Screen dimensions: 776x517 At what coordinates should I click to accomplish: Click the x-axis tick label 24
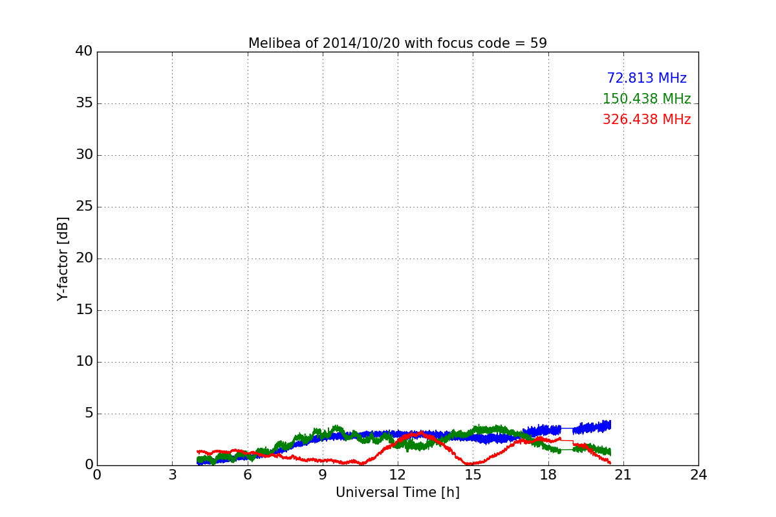click(698, 475)
